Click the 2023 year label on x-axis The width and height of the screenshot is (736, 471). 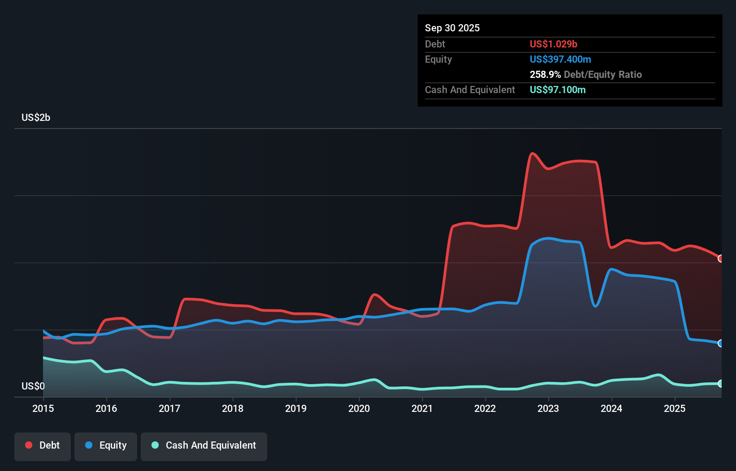click(549, 408)
